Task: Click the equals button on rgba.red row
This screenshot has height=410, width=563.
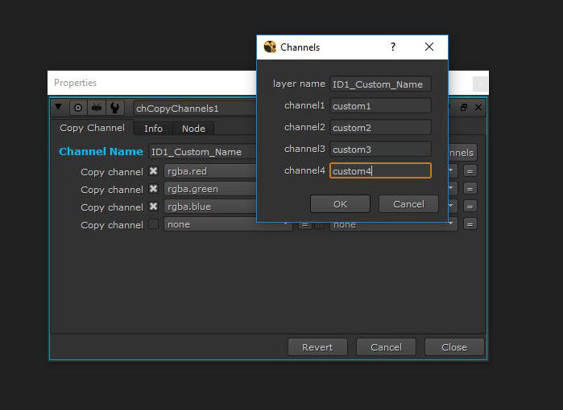Action: (x=470, y=171)
